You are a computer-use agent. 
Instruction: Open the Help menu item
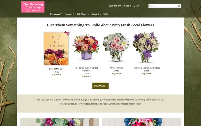[x=106, y=14]
